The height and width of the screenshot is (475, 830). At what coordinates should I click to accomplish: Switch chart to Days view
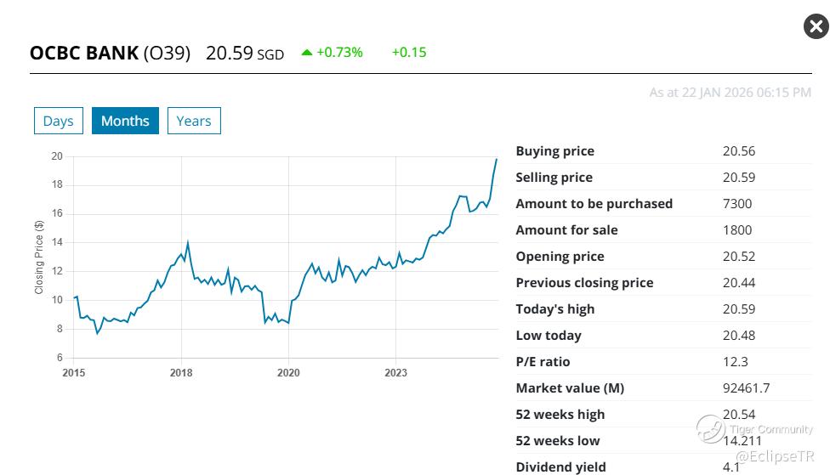[58, 121]
